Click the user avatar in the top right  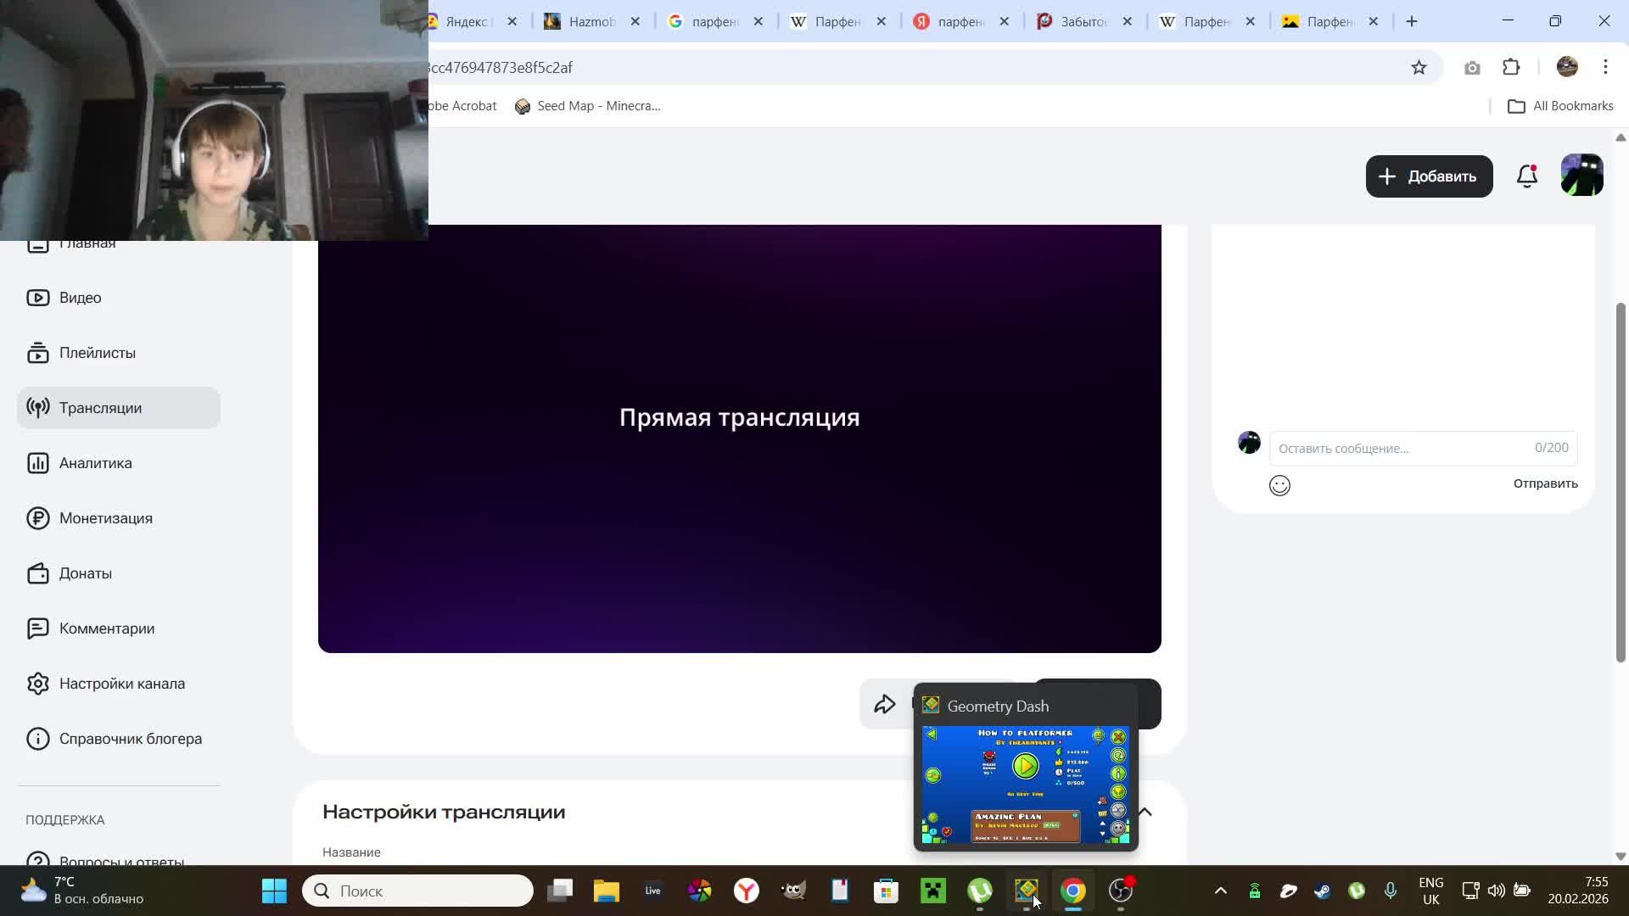(x=1581, y=176)
